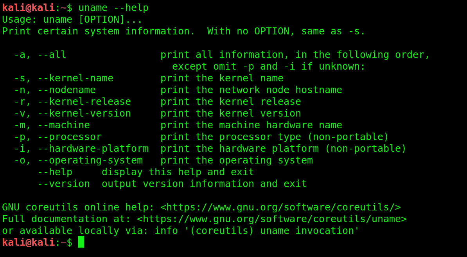The width and height of the screenshot is (467, 257).
Task: Click the "--operating-system" option text
Action: click(90, 160)
